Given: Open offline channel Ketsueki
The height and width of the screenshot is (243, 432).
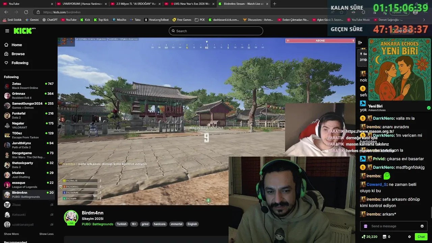Looking at the screenshot, I should pyautogui.click(x=29, y=215).
